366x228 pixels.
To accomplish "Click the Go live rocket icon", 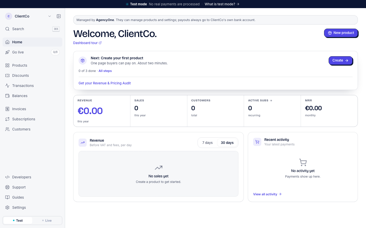I will [x=7, y=52].
